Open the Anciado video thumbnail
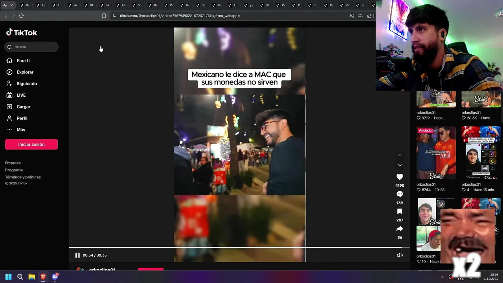Viewport: 503px width, 283px height. 436,153
